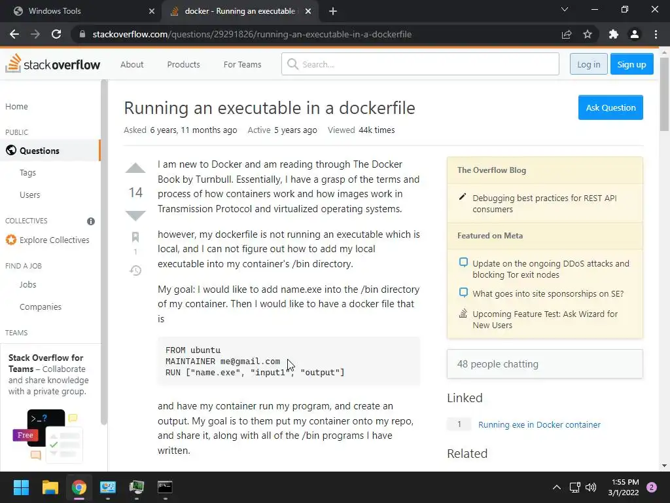Screen dimensions: 670x503
Task: Open a new browser tab
Action: coord(333,11)
